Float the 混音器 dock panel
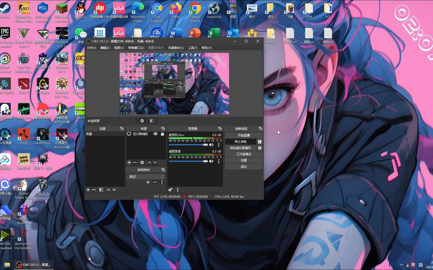This screenshot has width=433, height=270. coord(220,128)
